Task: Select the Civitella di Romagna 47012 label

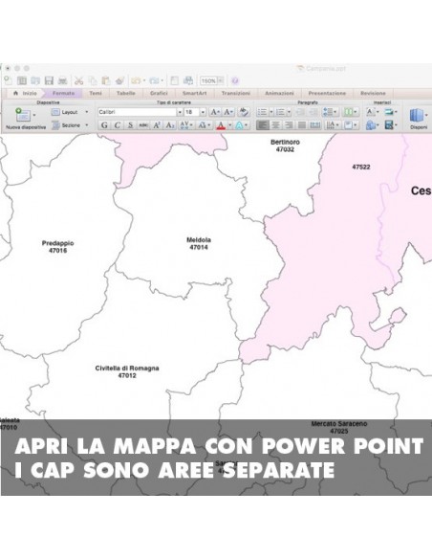Action: [x=127, y=371]
